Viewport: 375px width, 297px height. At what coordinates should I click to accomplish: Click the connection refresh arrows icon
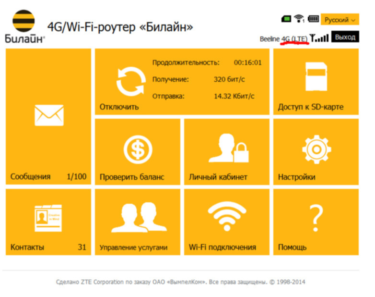(x=131, y=81)
